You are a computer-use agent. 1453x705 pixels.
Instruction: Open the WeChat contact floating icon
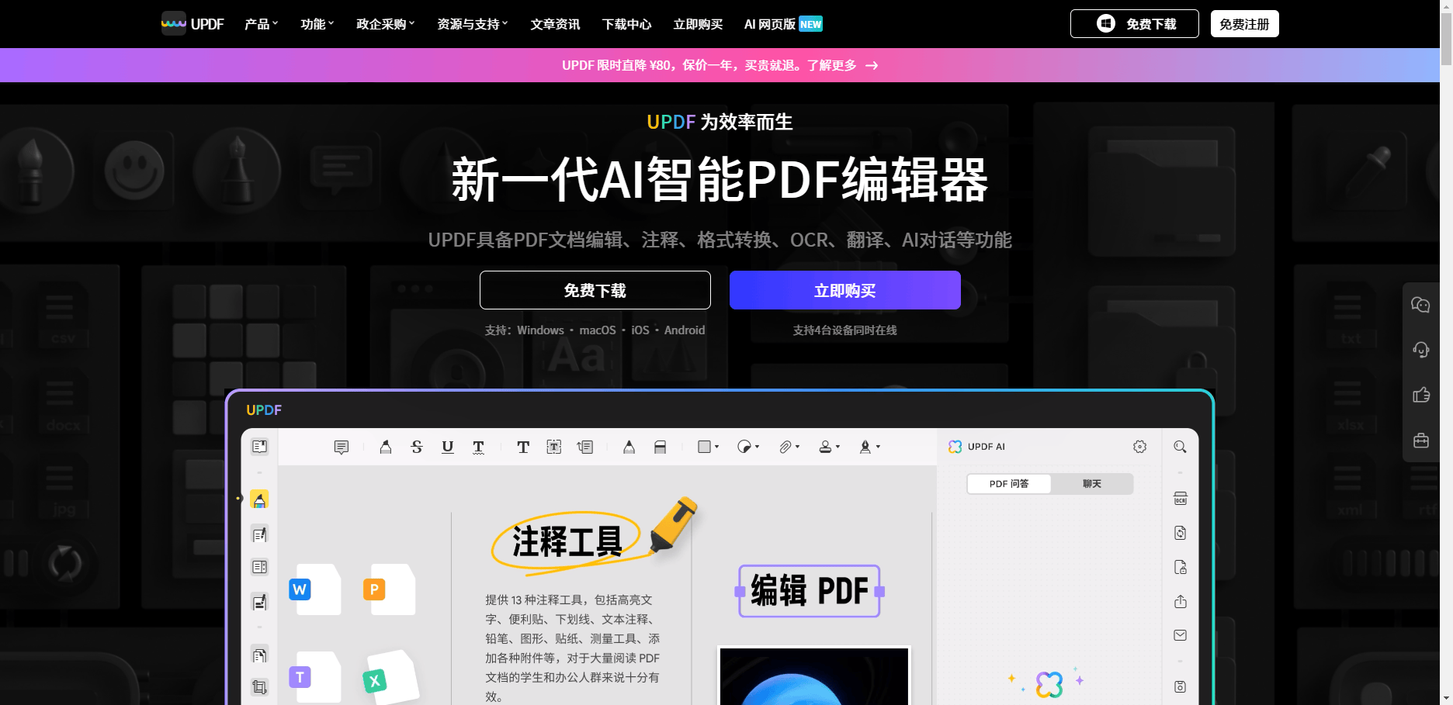point(1420,305)
